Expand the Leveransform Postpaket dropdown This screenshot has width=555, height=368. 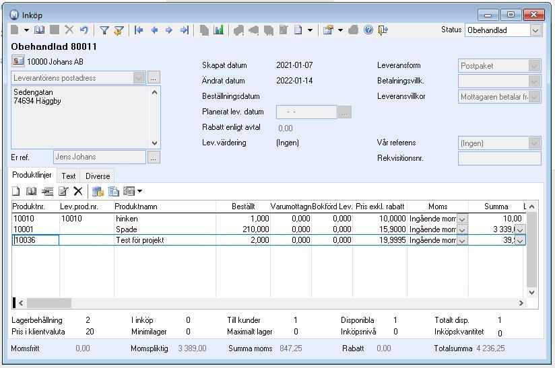point(534,66)
